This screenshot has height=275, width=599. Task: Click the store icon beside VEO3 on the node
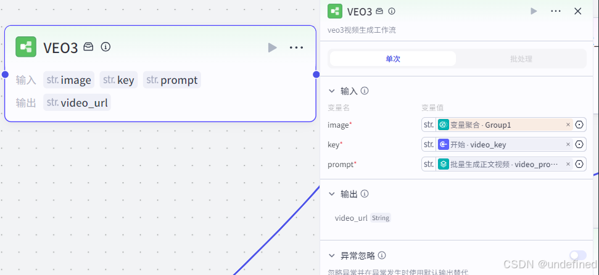tap(88, 47)
